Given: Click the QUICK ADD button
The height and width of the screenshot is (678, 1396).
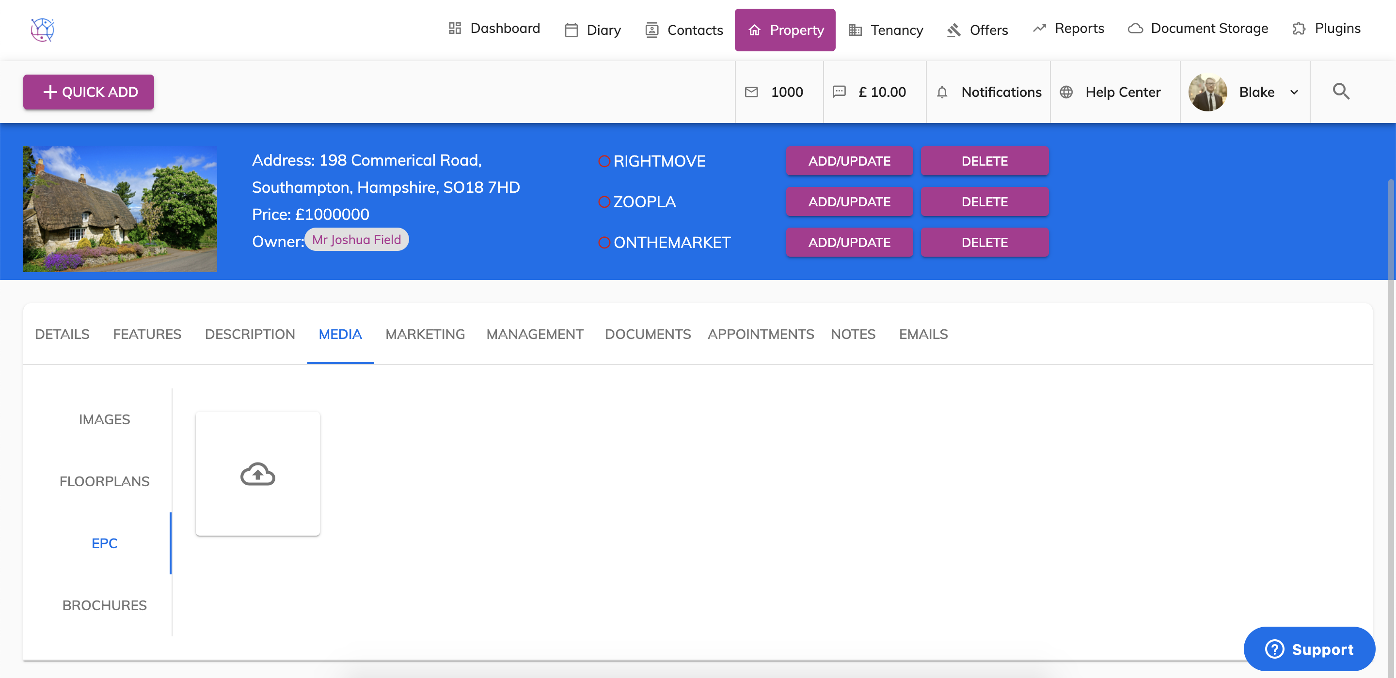Looking at the screenshot, I should tap(88, 92).
